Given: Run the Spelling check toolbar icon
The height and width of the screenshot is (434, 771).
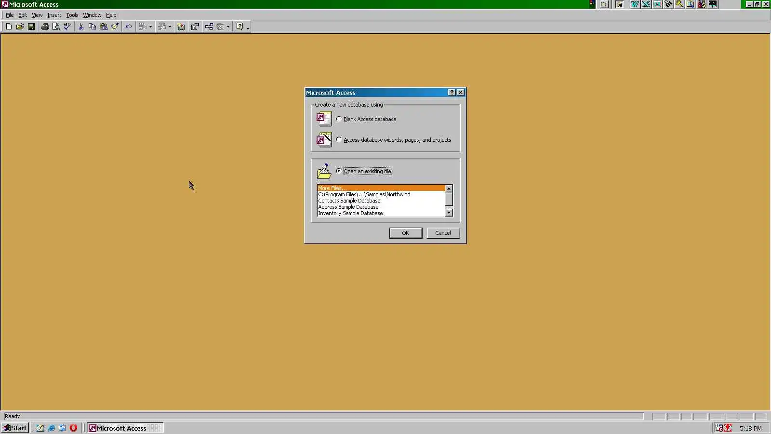Looking at the screenshot, I should click(67, 27).
